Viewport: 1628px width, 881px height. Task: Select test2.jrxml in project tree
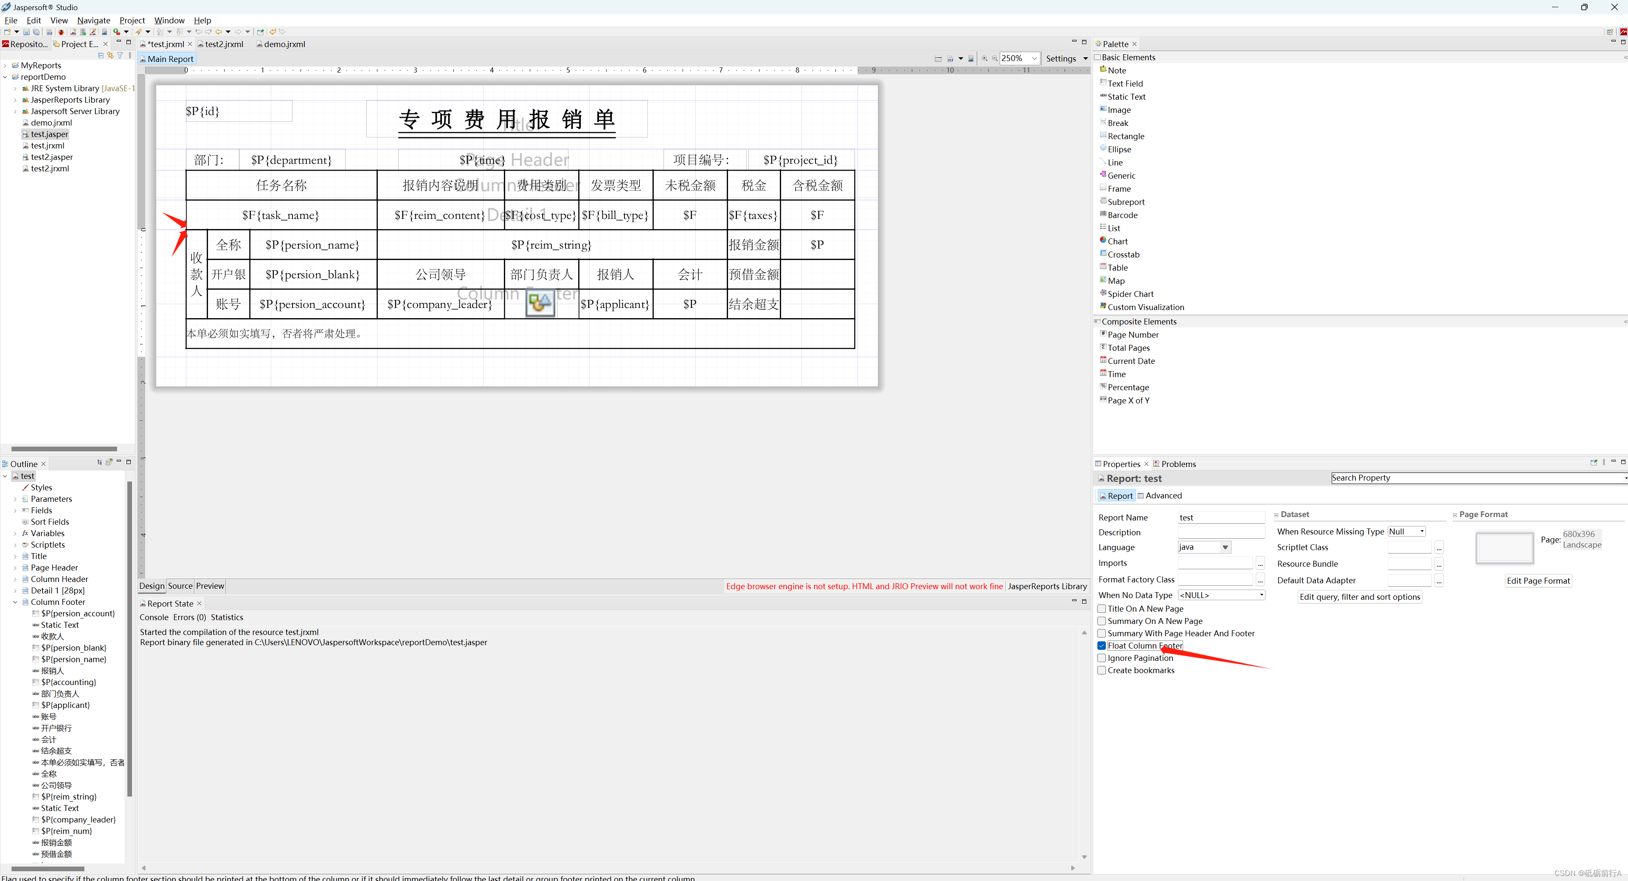click(x=50, y=169)
